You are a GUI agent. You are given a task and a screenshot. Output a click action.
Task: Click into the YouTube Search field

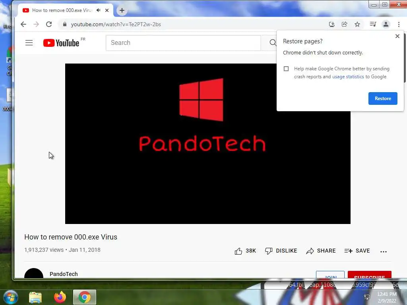coord(183,43)
